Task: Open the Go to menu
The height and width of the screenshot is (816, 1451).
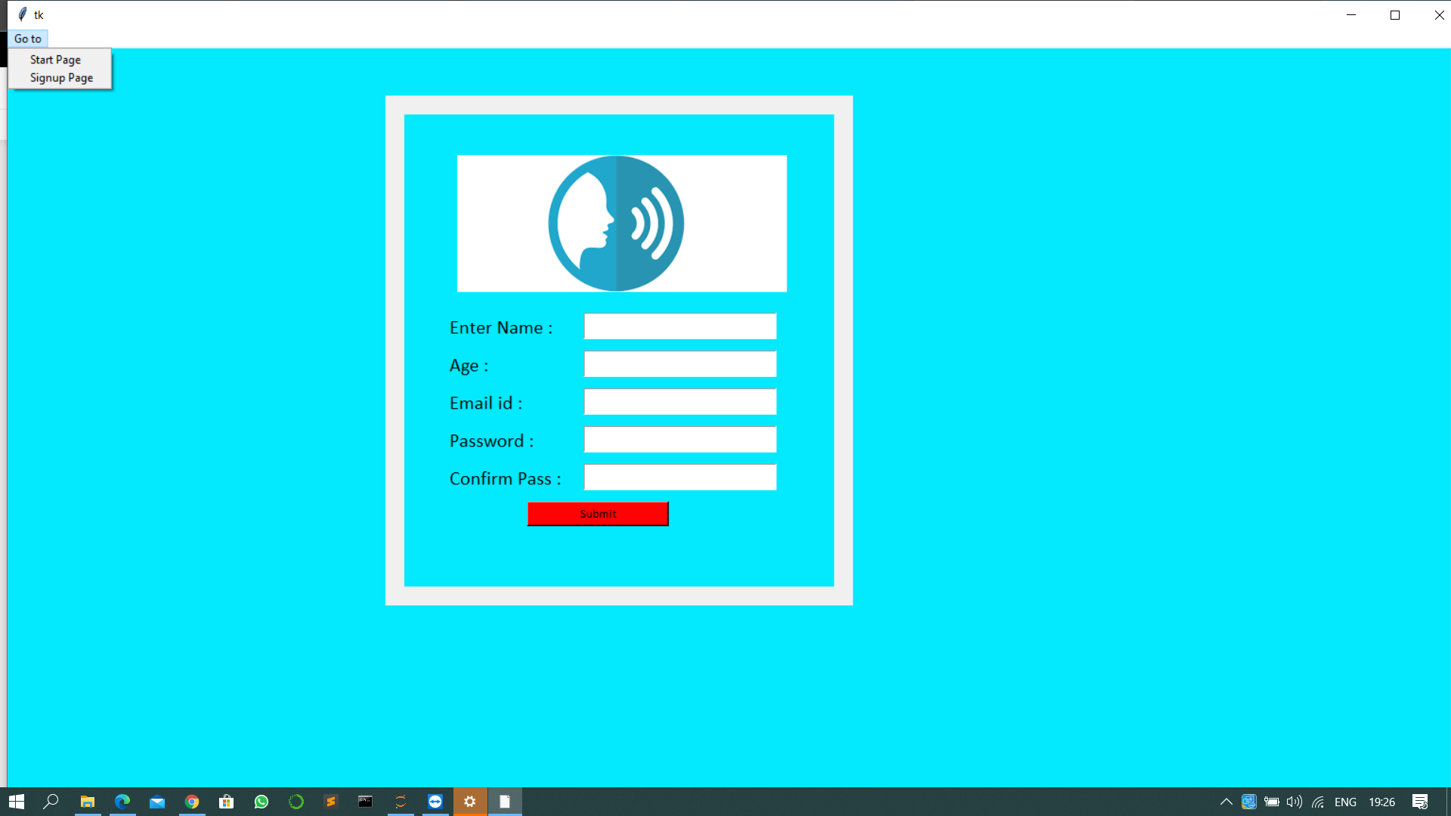Action: click(x=28, y=39)
